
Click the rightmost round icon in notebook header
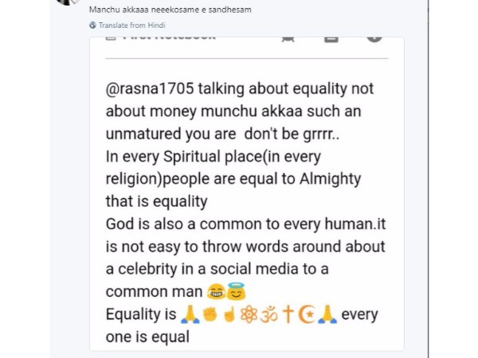click(x=374, y=38)
